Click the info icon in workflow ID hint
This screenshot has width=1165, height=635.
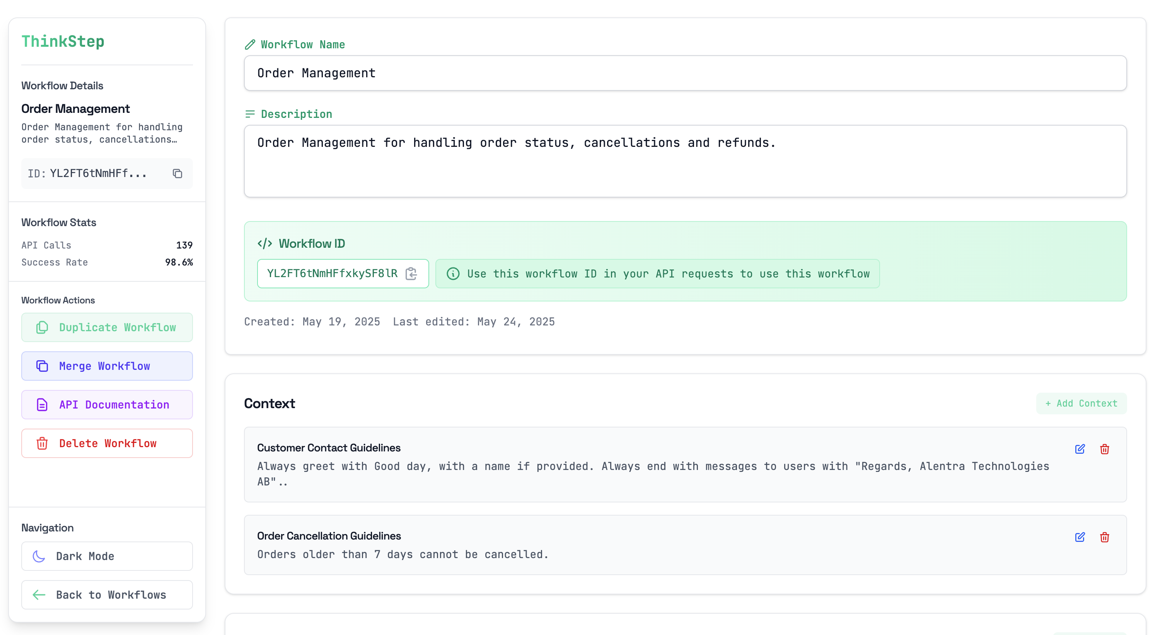click(x=453, y=273)
